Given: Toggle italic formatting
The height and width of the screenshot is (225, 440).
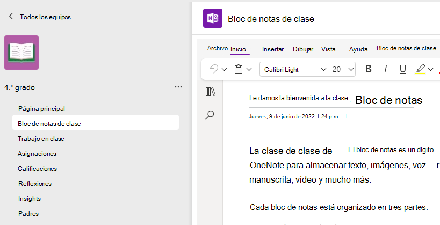Looking at the screenshot, I should [x=386, y=69].
